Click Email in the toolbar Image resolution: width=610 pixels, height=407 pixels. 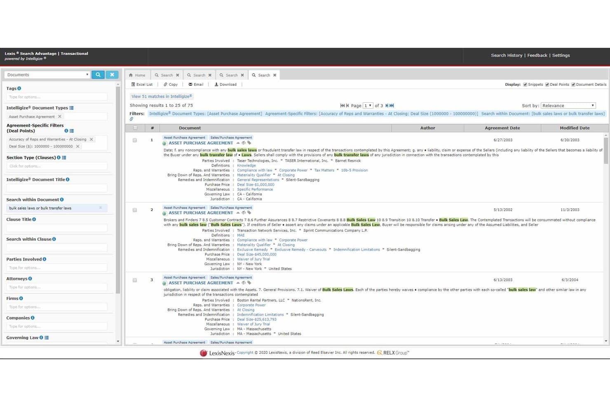pyautogui.click(x=196, y=85)
